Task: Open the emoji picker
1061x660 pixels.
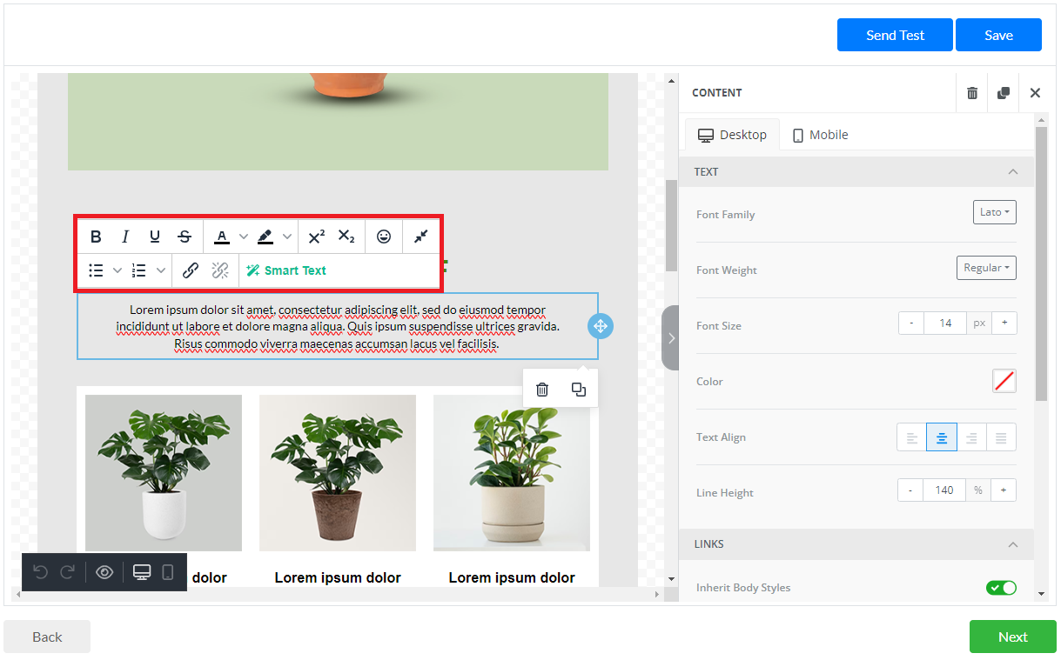Action: [x=384, y=237]
